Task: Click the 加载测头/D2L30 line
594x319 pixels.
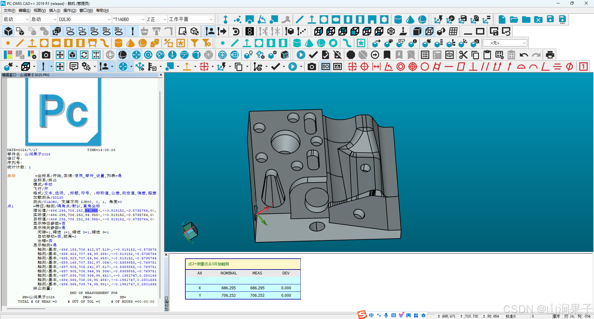Action: tap(48, 197)
